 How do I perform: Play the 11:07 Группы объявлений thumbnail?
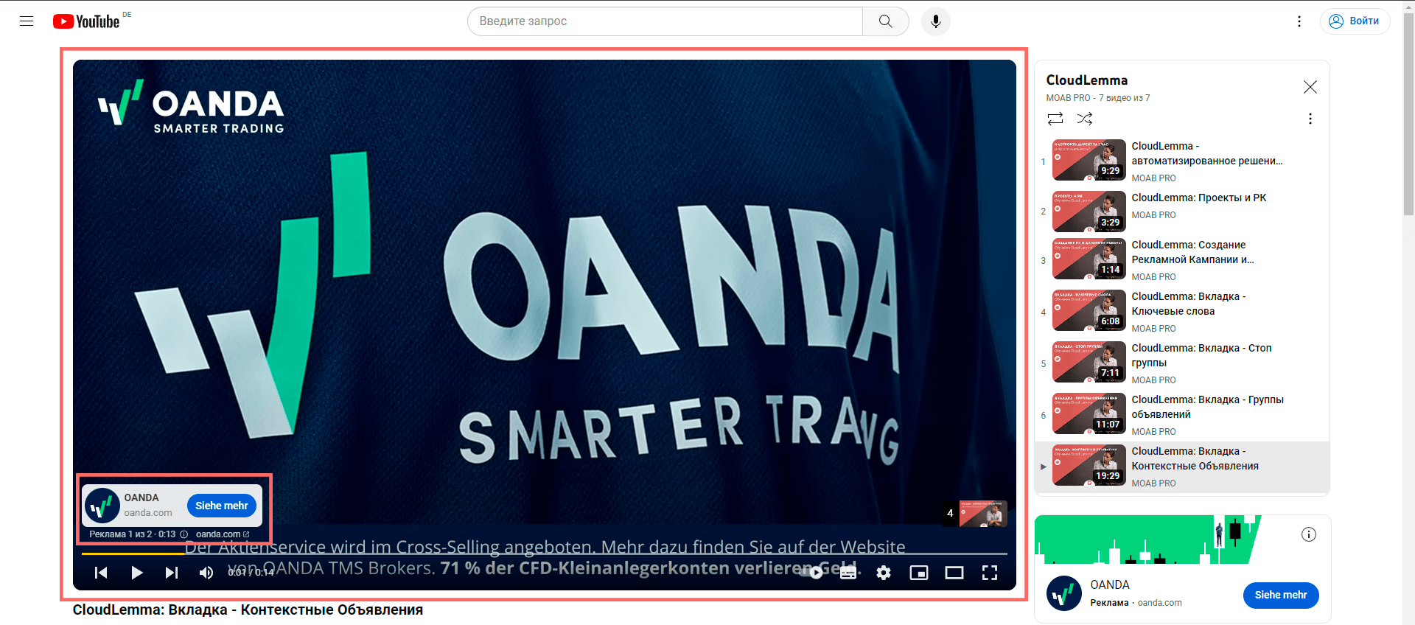pyautogui.click(x=1089, y=413)
